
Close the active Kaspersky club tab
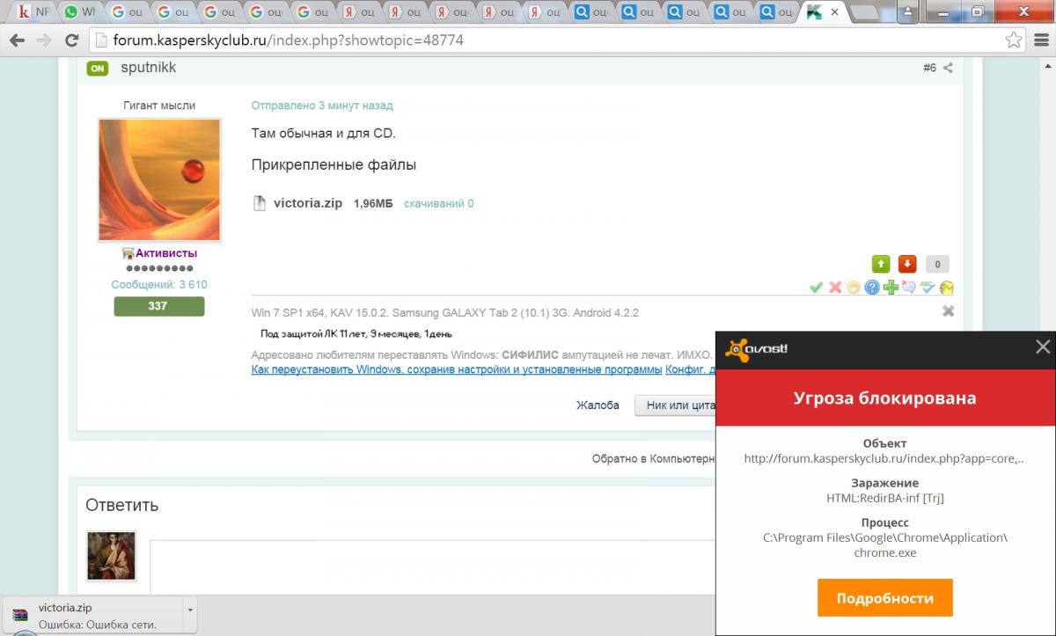(834, 12)
